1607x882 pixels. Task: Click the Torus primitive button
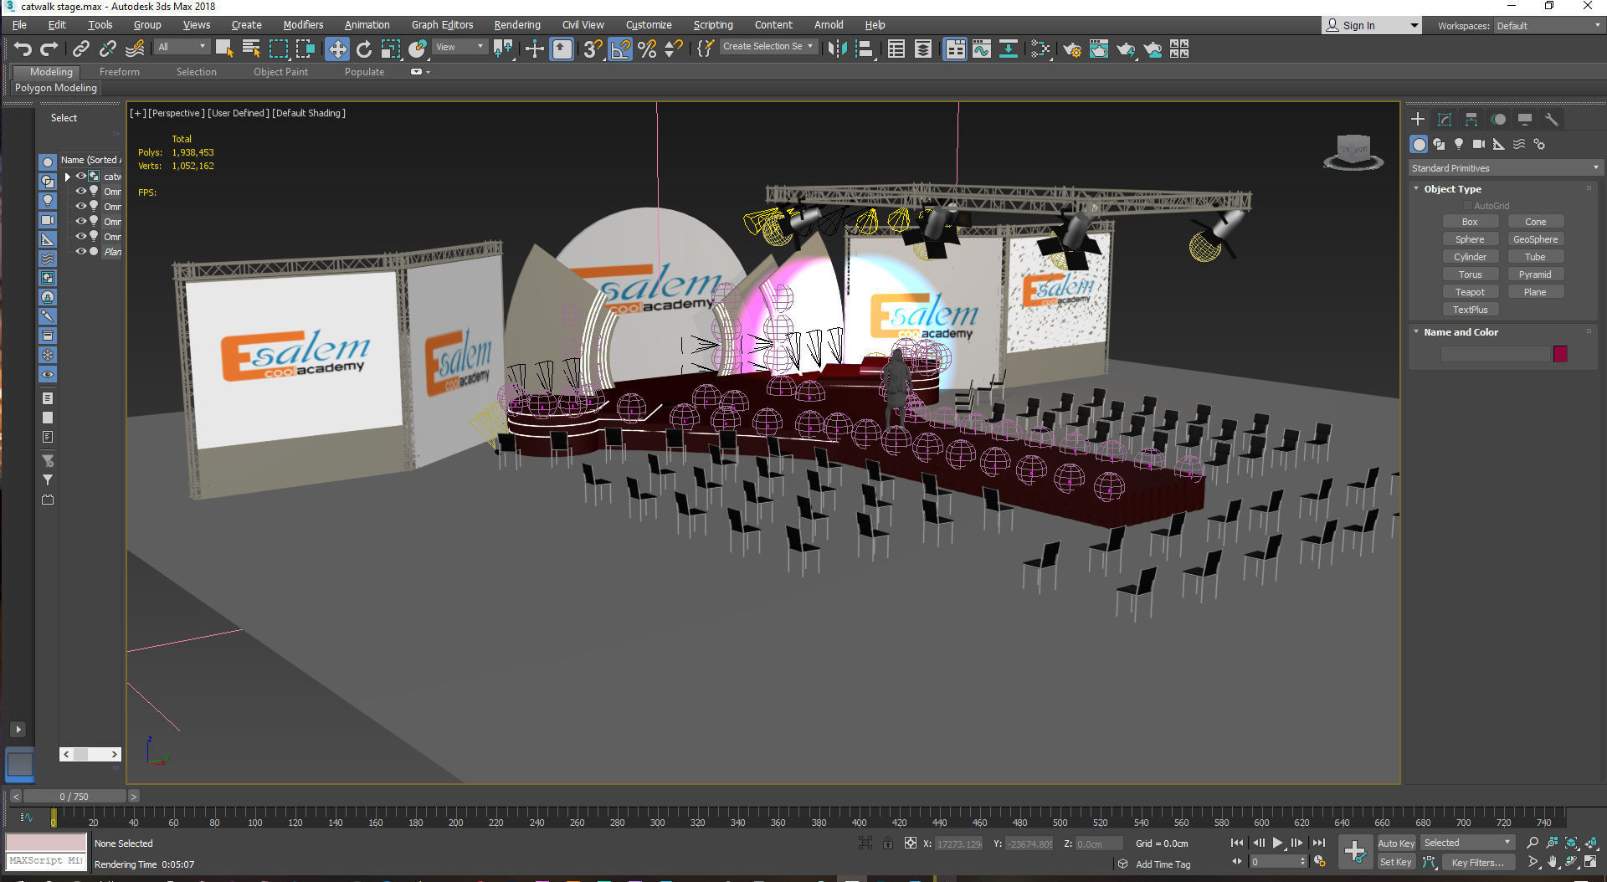click(1470, 274)
